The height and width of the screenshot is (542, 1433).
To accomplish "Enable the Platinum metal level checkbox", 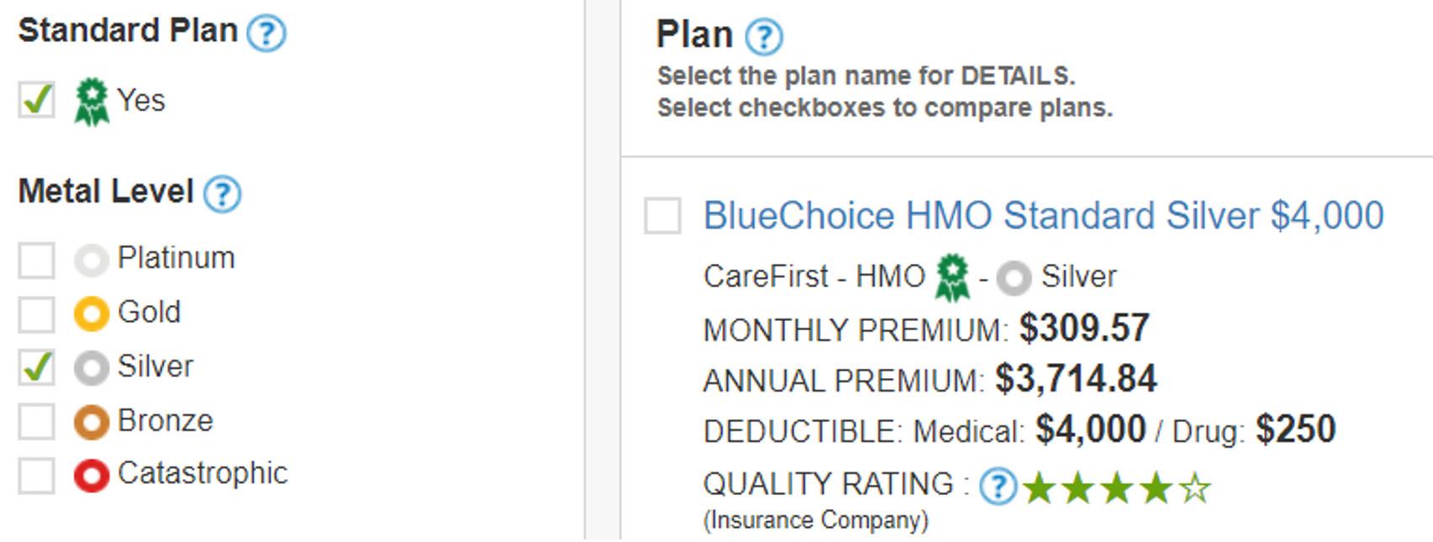I will pos(37,260).
